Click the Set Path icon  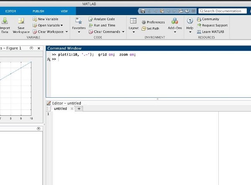click(144, 29)
